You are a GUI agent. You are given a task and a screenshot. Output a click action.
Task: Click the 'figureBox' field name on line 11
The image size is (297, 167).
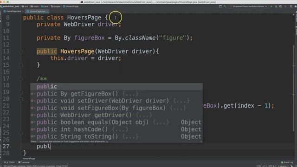pos(89,38)
